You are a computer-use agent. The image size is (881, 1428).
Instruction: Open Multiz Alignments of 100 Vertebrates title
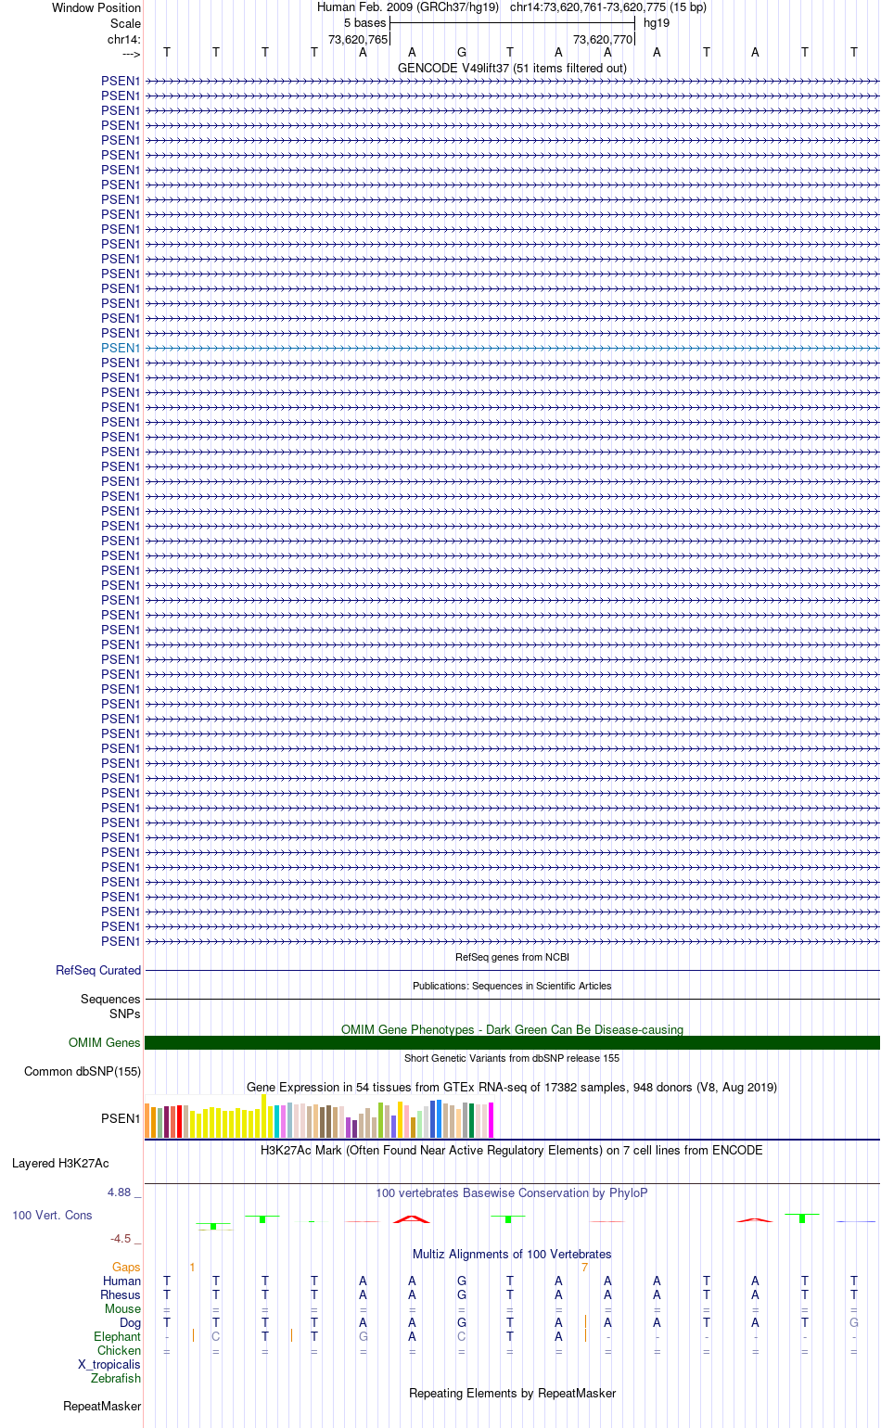pyautogui.click(x=512, y=1255)
